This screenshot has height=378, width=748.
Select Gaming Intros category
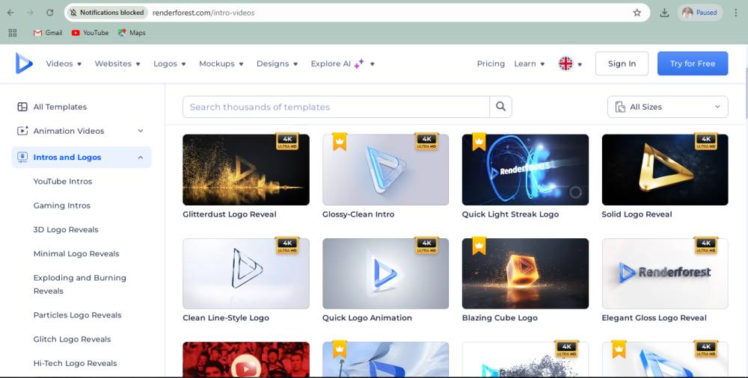pos(61,205)
